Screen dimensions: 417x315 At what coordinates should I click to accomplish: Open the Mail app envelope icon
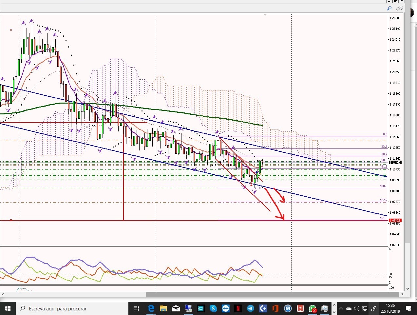point(176,308)
